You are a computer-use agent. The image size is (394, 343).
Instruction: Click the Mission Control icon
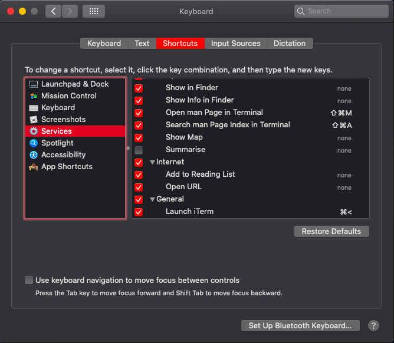34,96
